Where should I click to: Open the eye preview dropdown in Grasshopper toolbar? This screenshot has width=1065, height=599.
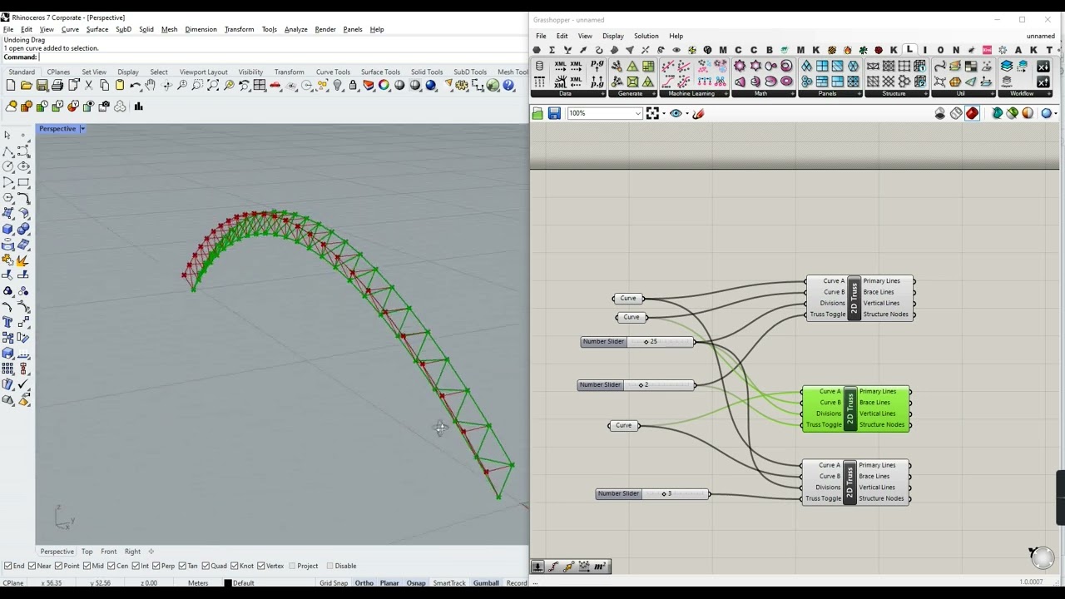686,113
